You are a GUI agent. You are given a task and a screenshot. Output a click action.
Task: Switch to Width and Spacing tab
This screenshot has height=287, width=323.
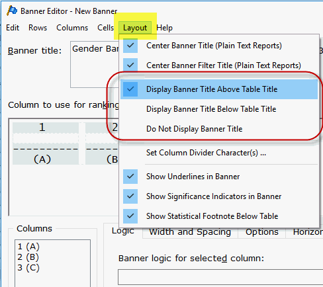click(x=190, y=232)
